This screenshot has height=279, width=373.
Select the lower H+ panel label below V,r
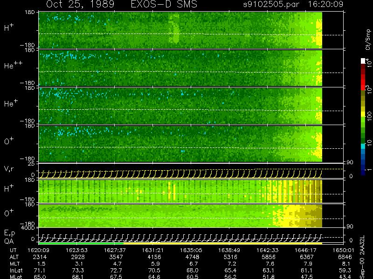pos(9,188)
